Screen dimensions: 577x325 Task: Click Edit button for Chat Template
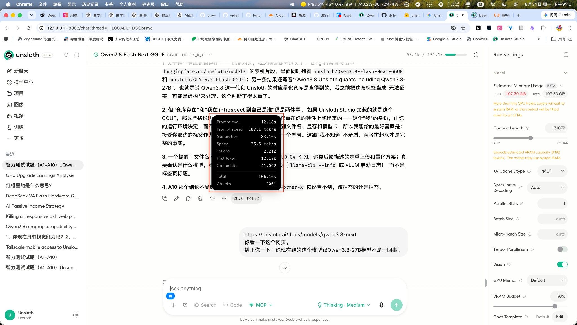click(560, 317)
